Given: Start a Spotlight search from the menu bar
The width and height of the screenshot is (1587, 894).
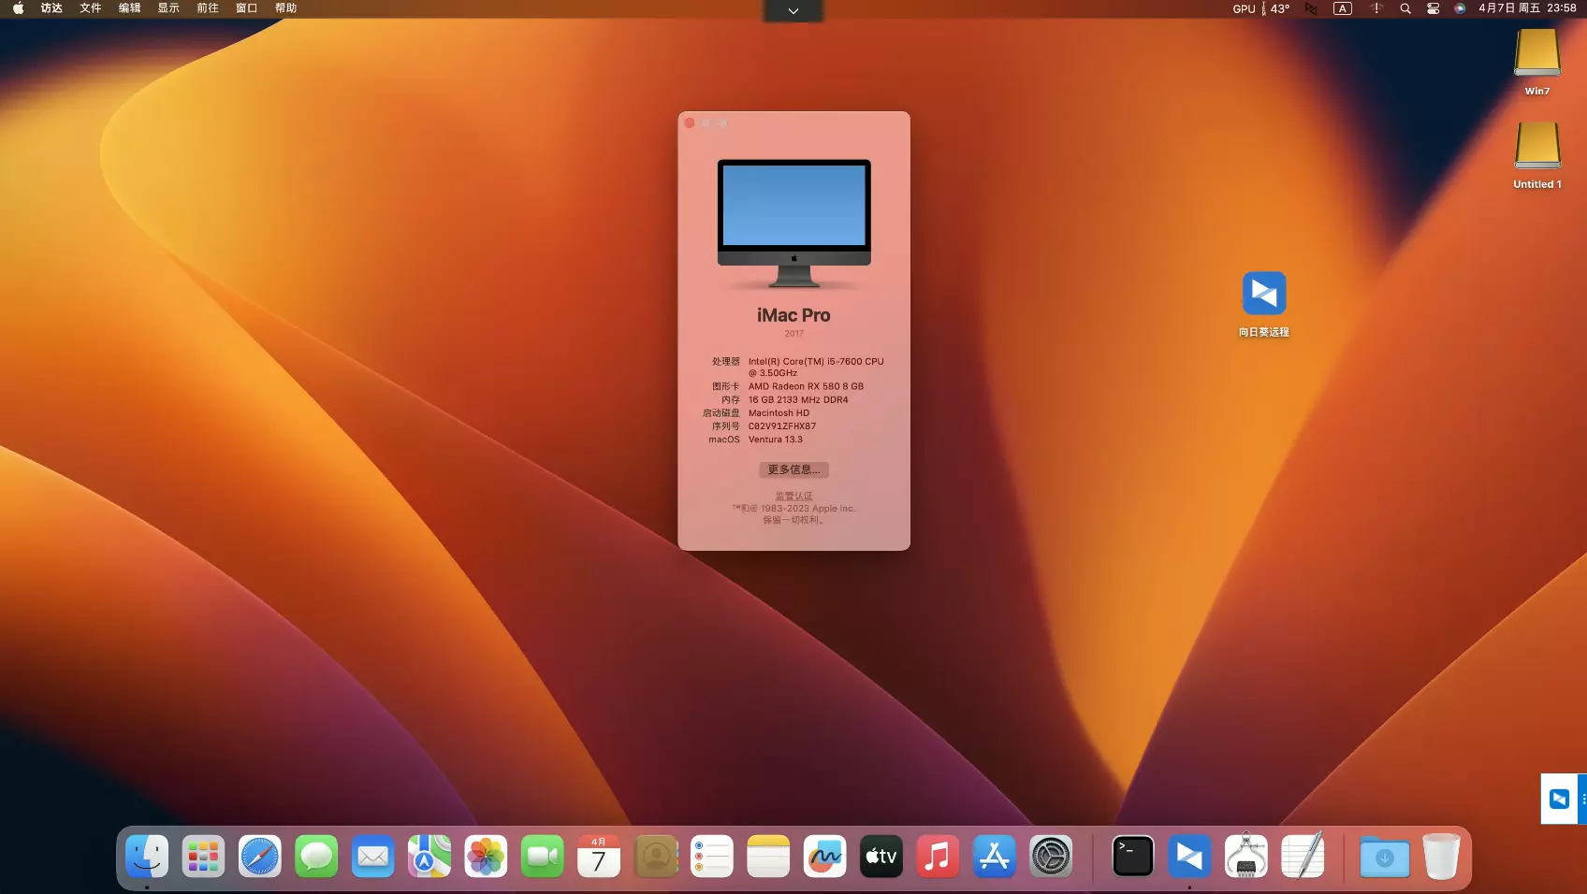Looking at the screenshot, I should [1405, 8].
